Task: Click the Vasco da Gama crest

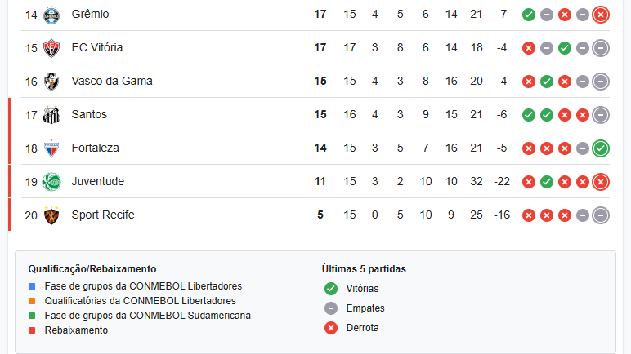Action: (x=51, y=82)
